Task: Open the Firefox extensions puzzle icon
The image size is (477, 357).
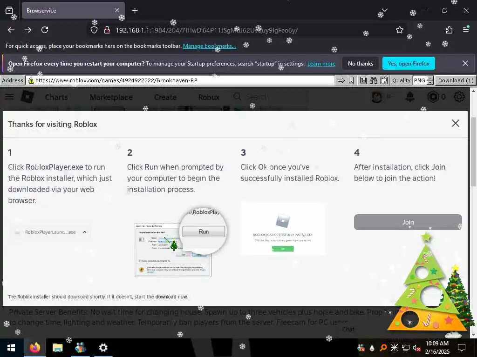Action: pyautogui.click(x=450, y=30)
